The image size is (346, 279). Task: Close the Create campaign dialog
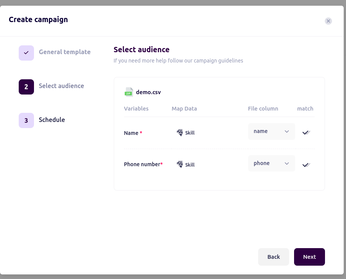click(328, 21)
